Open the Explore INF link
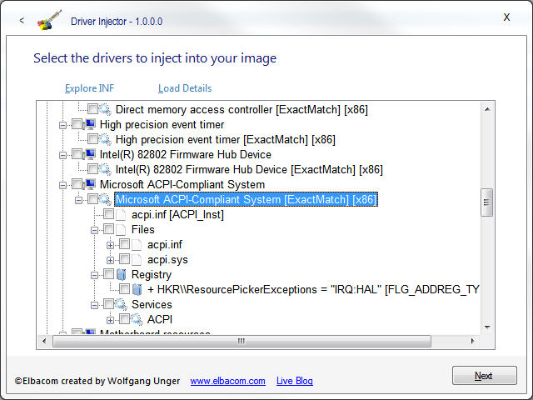 [90, 88]
